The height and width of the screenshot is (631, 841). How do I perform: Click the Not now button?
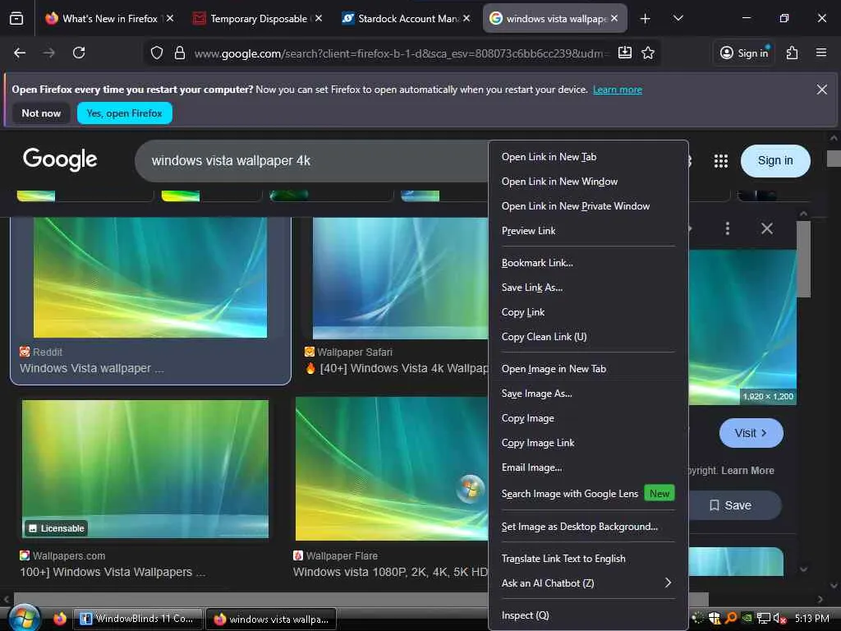[41, 113]
